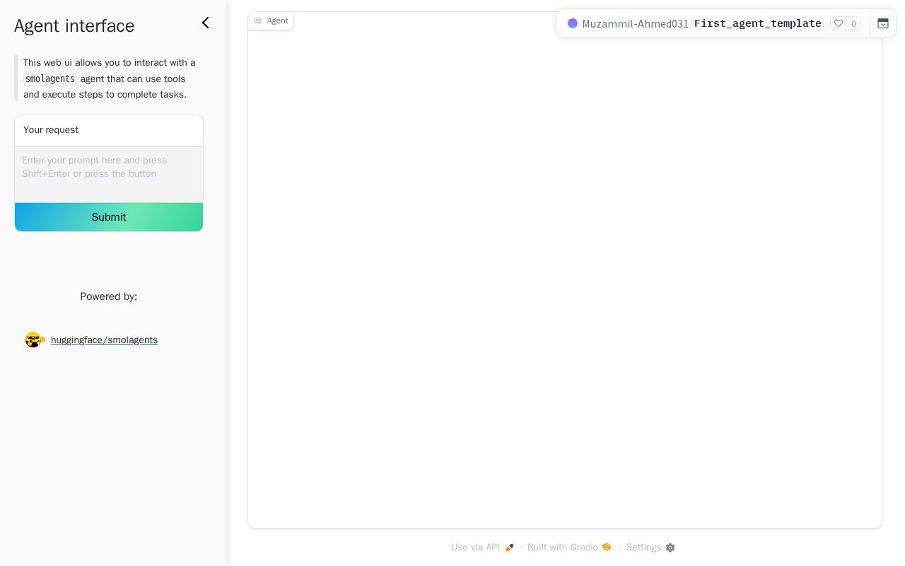
Task: Click the Agent interface heading
Action: (74, 26)
